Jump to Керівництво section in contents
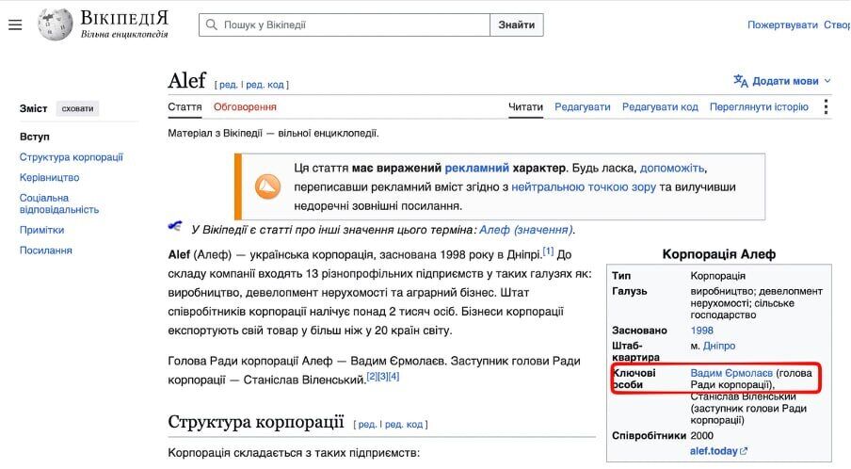The width and height of the screenshot is (851, 469). point(49,177)
